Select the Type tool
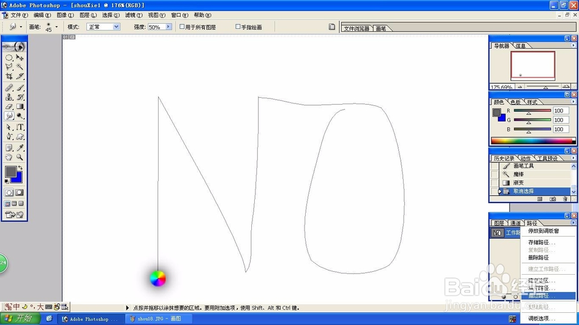The image size is (579, 325). coord(20,127)
